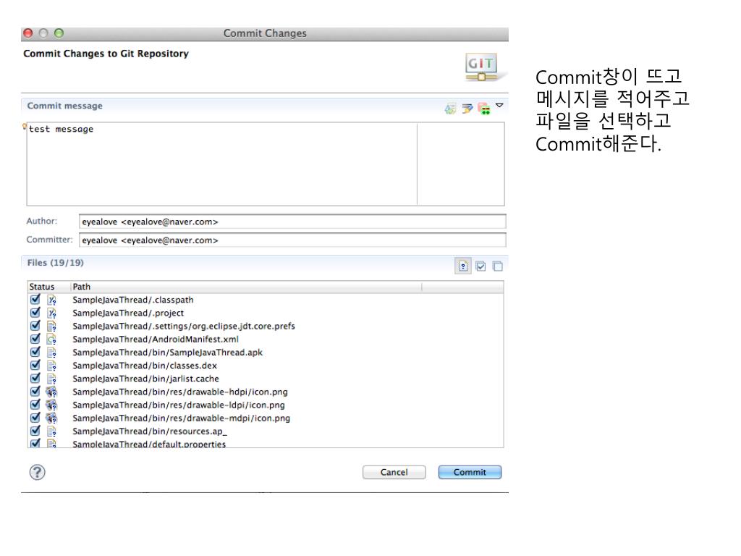Select SampleJavaThread/bin/classes.dex path text
Viewport: 741px width, 556px height.
145,366
